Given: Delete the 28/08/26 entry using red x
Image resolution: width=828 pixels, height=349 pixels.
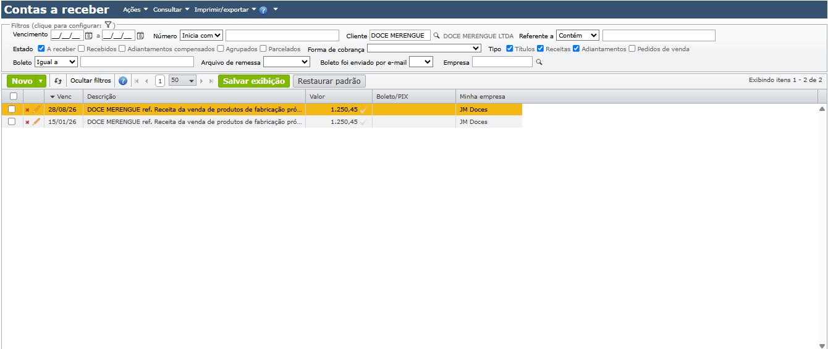Looking at the screenshot, I should coord(27,110).
